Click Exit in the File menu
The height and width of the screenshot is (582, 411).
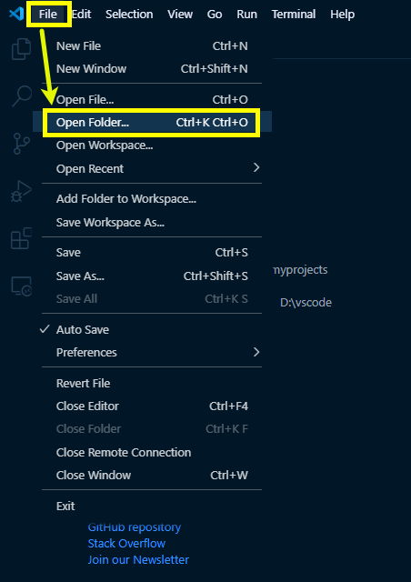click(x=152, y=506)
